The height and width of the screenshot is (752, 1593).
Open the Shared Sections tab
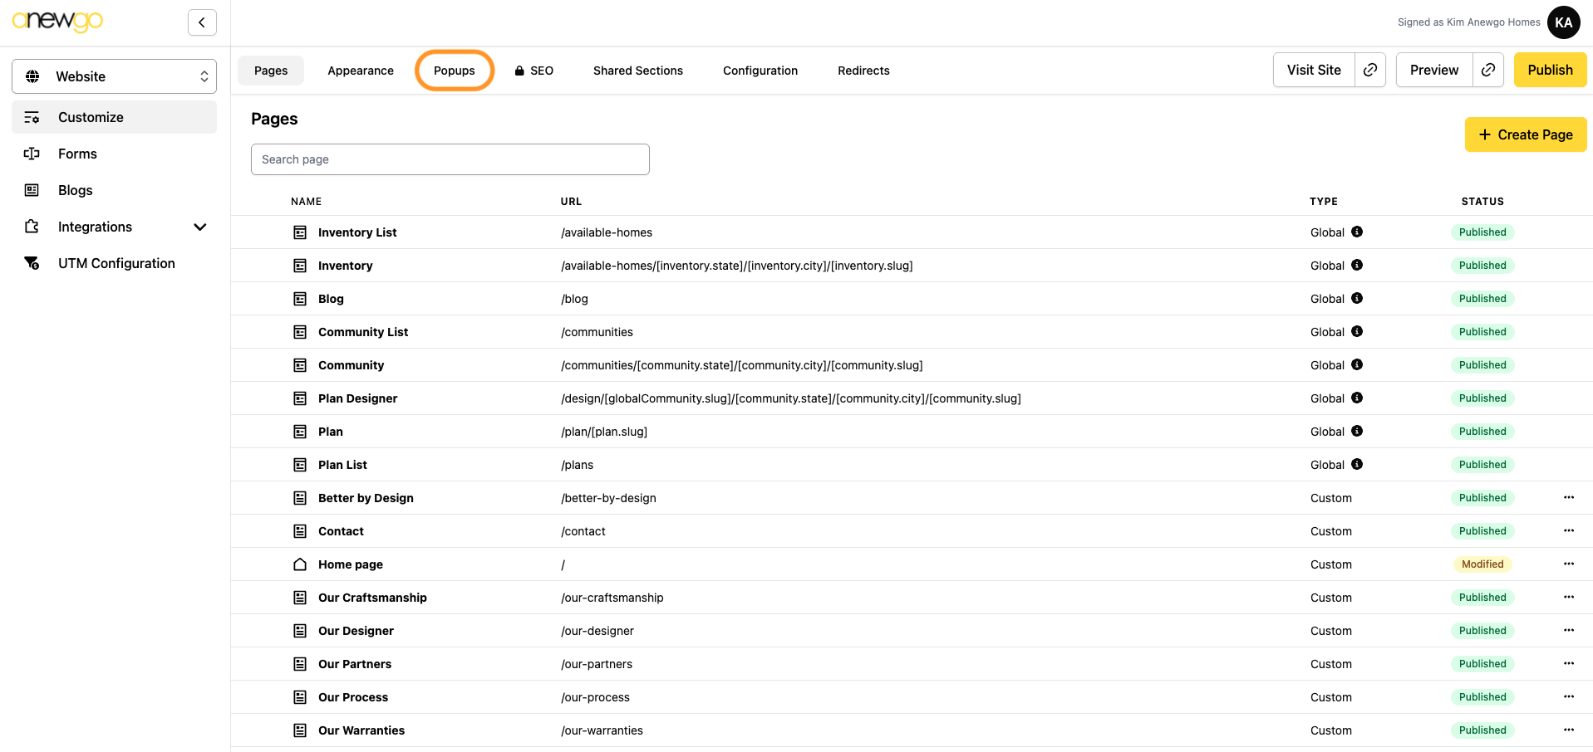tap(637, 71)
